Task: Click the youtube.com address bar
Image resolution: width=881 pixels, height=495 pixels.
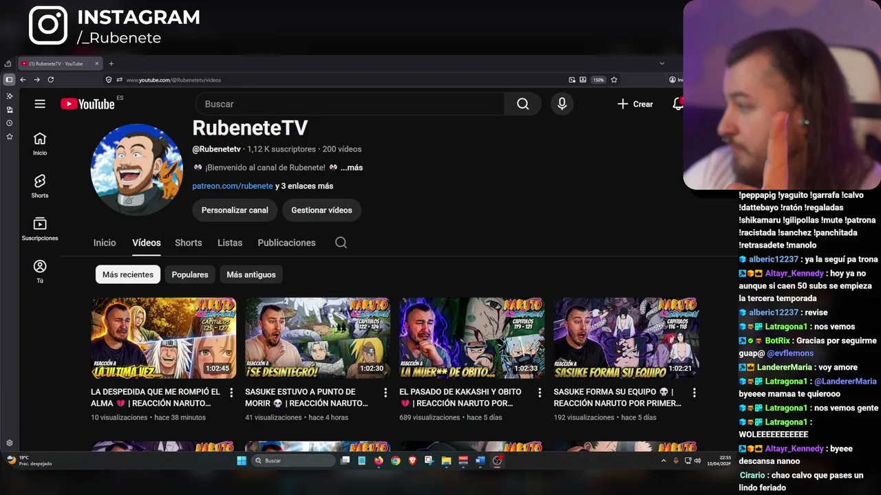Action: pos(344,80)
